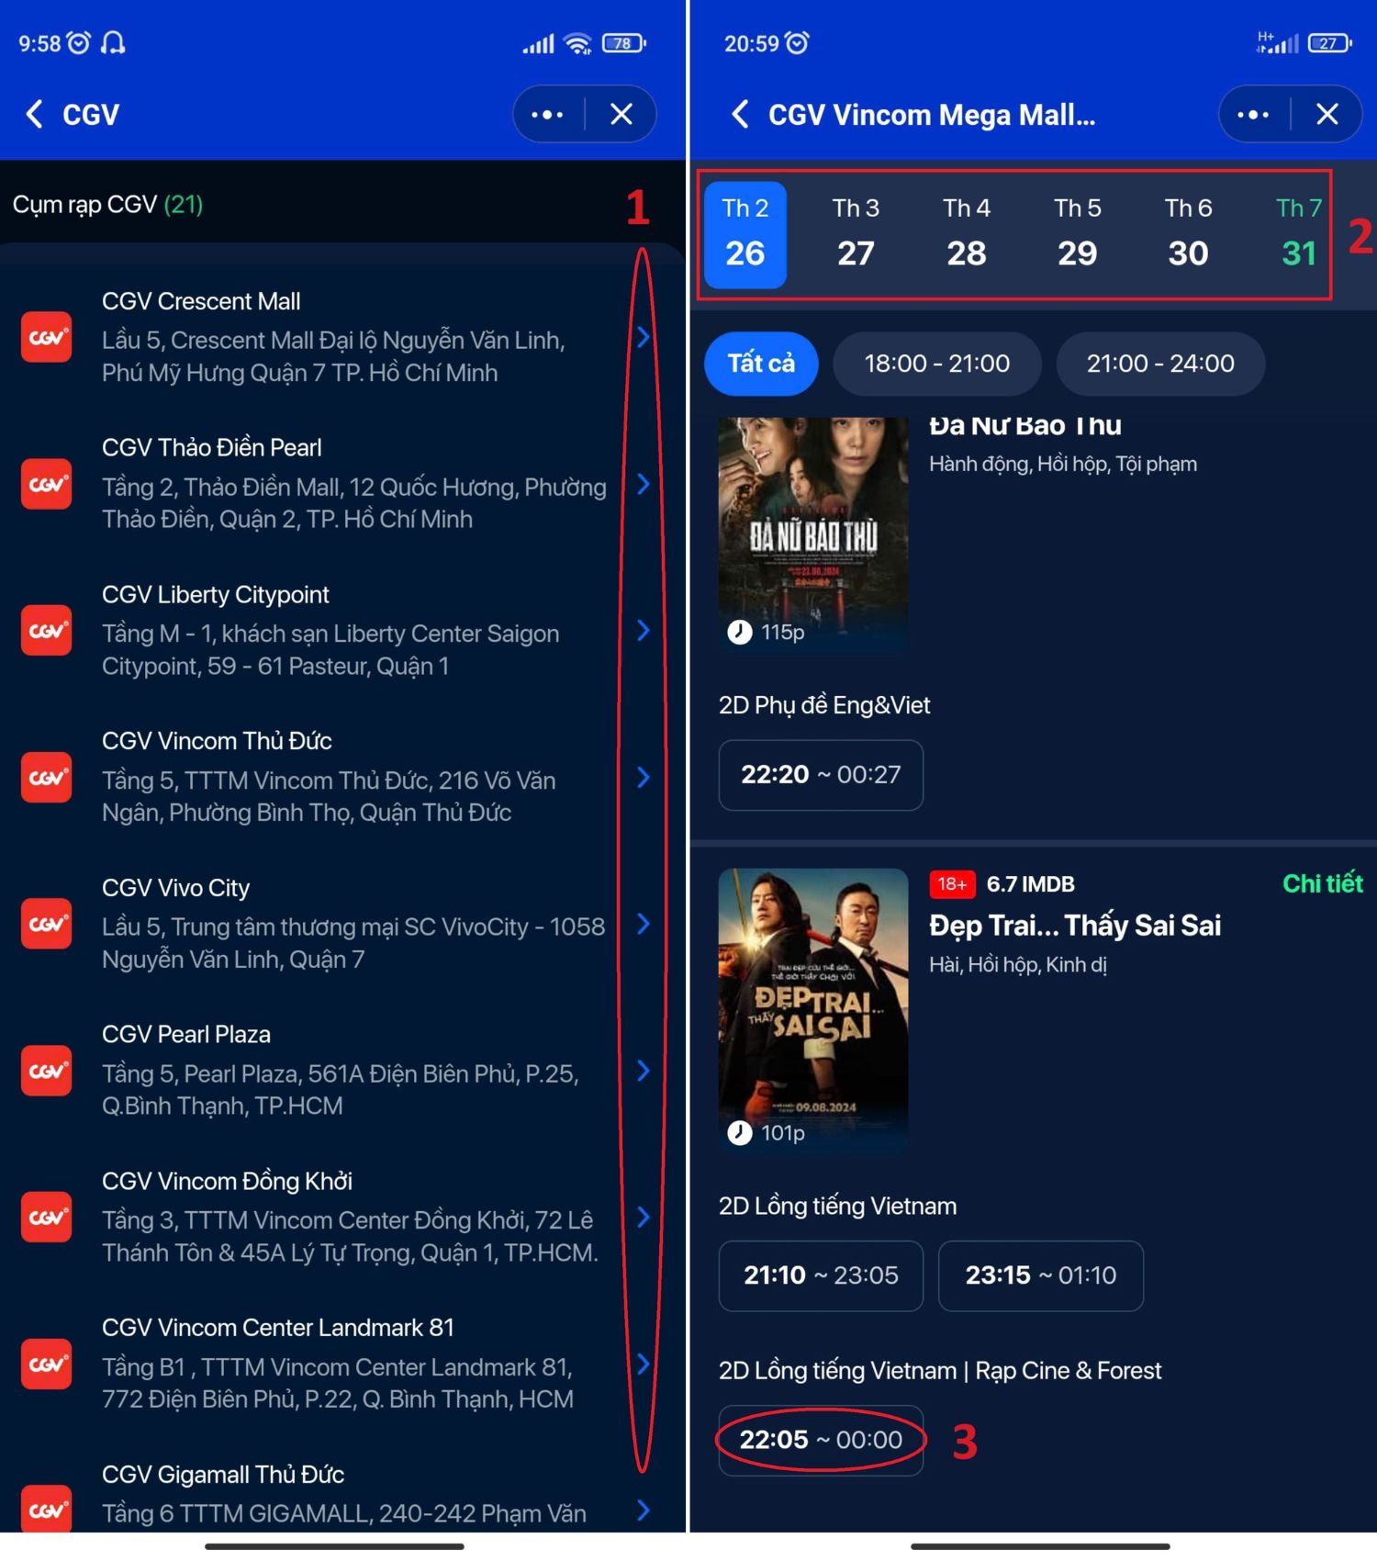Screen dimensions: 1377x1561
Task: Tap CGV logo of Vincom Đồng Khởi row
Action: 47,1218
